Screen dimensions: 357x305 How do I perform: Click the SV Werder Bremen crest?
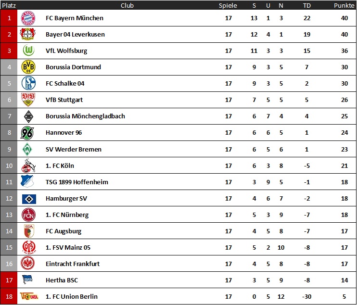click(28, 149)
